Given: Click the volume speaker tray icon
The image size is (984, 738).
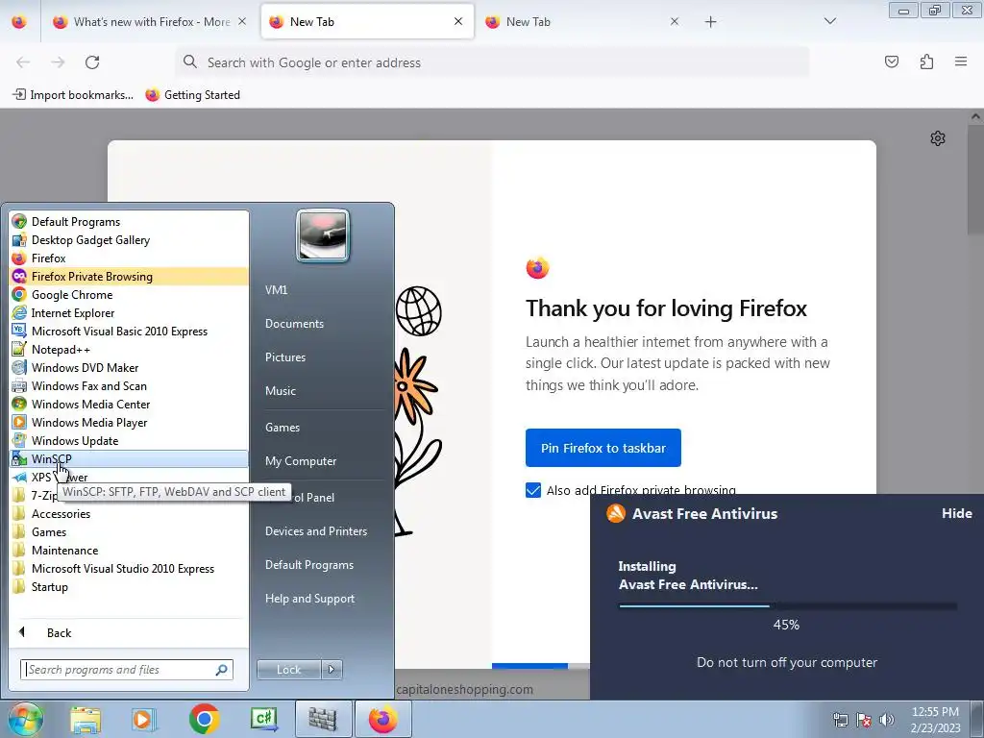Looking at the screenshot, I should coord(886,720).
